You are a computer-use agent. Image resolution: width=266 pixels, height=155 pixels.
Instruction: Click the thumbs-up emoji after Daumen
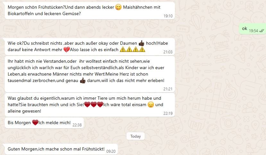click(x=142, y=43)
